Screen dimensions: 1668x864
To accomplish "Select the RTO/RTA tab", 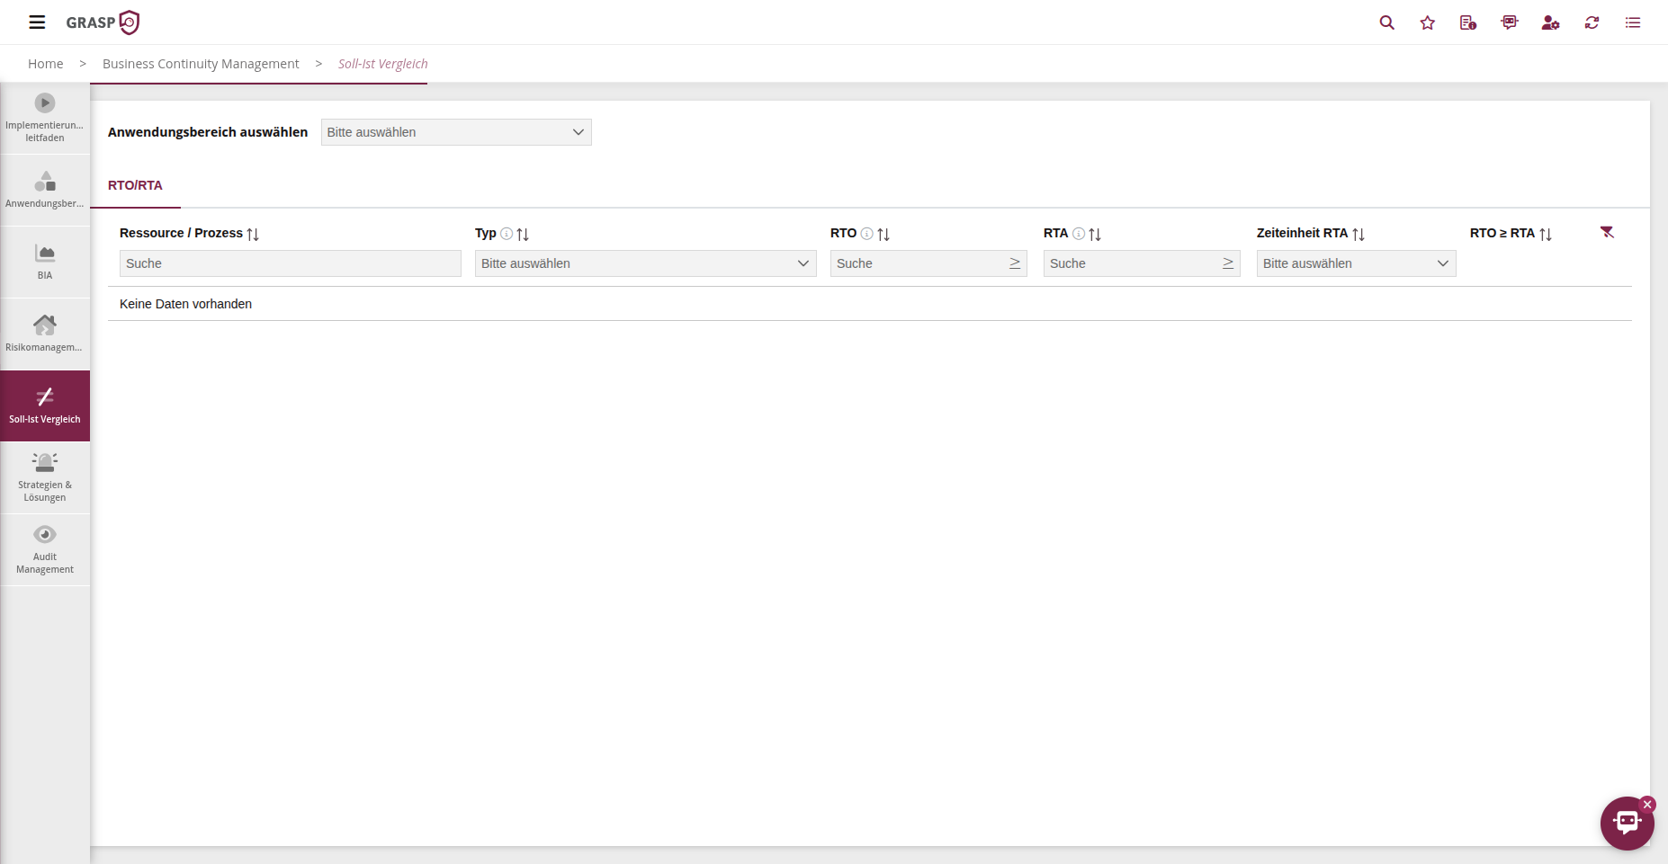I will (135, 185).
